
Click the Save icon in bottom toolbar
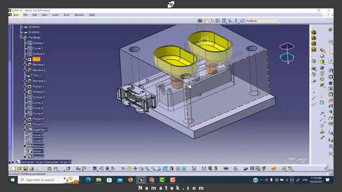coord(26,169)
